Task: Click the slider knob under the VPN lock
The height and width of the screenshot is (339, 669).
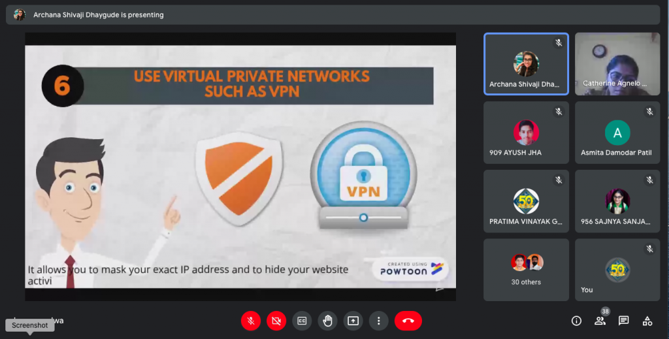Action: (x=363, y=218)
